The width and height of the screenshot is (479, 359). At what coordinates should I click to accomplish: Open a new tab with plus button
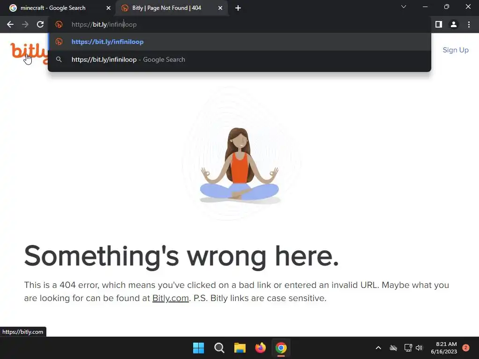(238, 8)
